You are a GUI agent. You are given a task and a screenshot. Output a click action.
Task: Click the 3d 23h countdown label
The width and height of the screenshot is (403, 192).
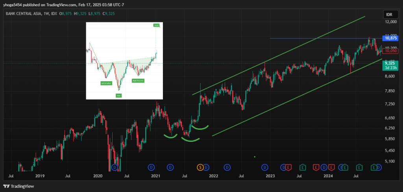[x=390, y=67]
